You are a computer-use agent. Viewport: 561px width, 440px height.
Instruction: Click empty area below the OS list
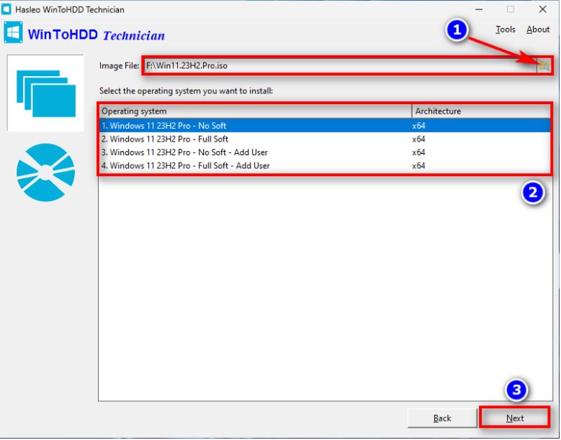[x=324, y=288]
